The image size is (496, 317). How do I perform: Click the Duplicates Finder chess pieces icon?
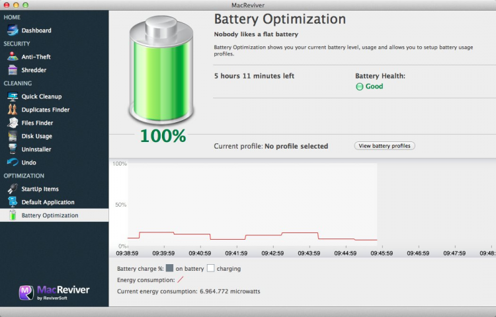(13, 110)
